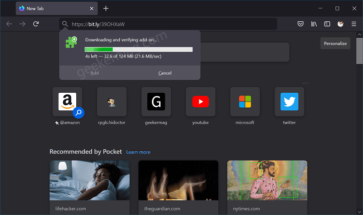The width and height of the screenshot is (363, 215).
Task: Click the search magnifier in address bar
Action: [x=65, y=24]
